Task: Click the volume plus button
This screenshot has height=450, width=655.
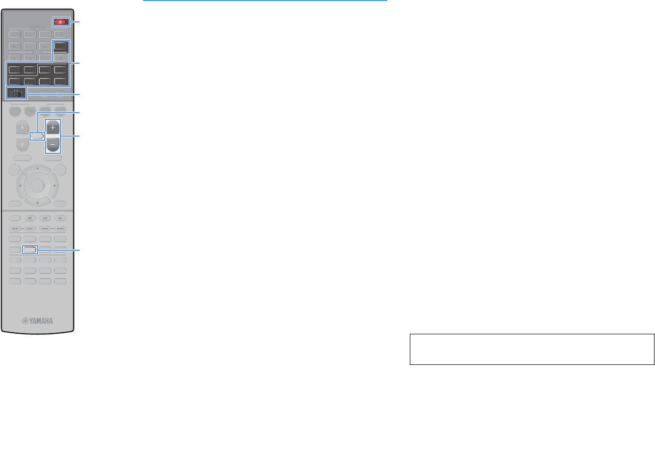Action: pyautogui.click(x=53, y=128)
